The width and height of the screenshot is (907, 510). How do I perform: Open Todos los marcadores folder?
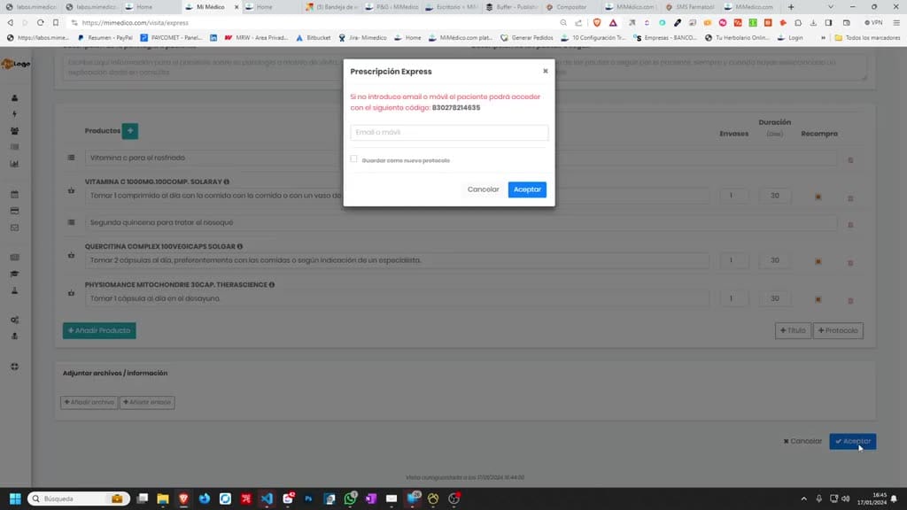[x=867, y=37]
